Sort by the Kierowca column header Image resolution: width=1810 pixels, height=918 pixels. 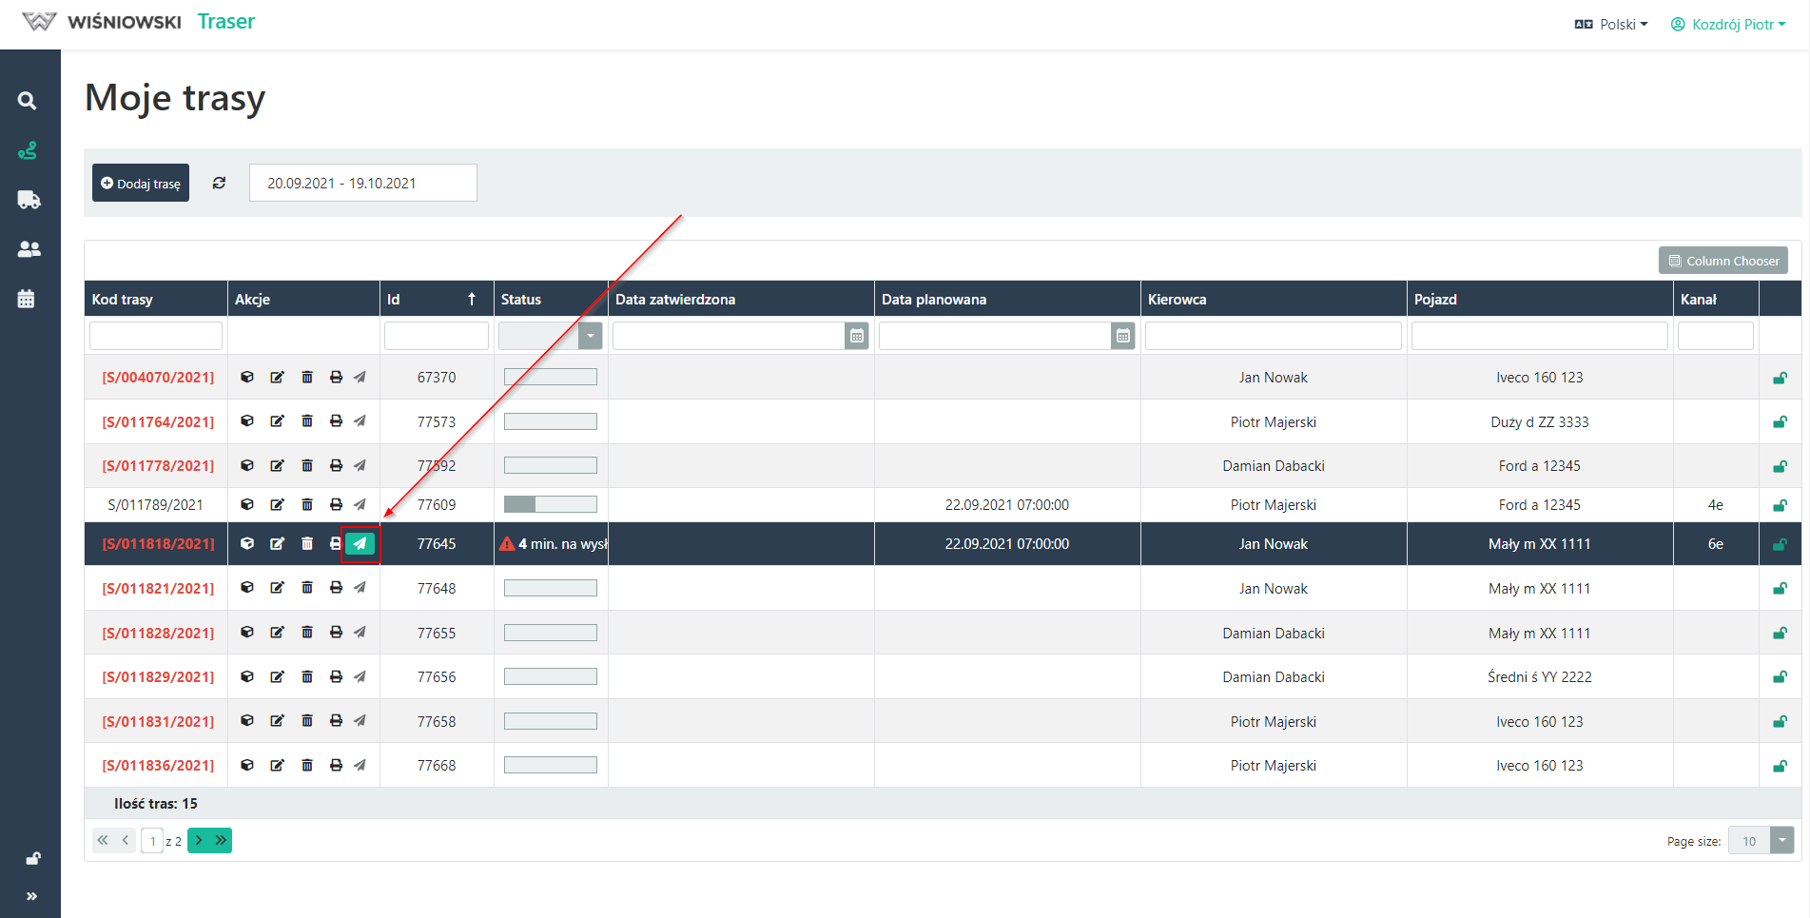coord(1177,300)
